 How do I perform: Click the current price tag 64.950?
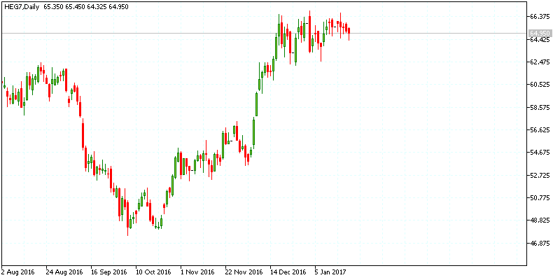[539, 33]
